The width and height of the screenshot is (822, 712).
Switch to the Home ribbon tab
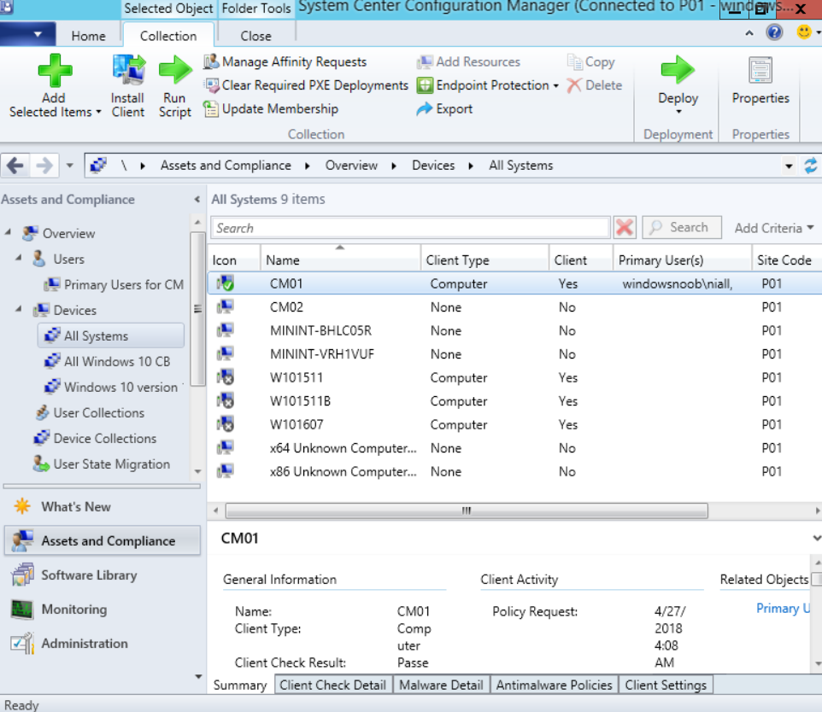coord(89,36)
